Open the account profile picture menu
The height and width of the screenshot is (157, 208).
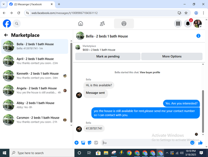click(x=198, y=23)
